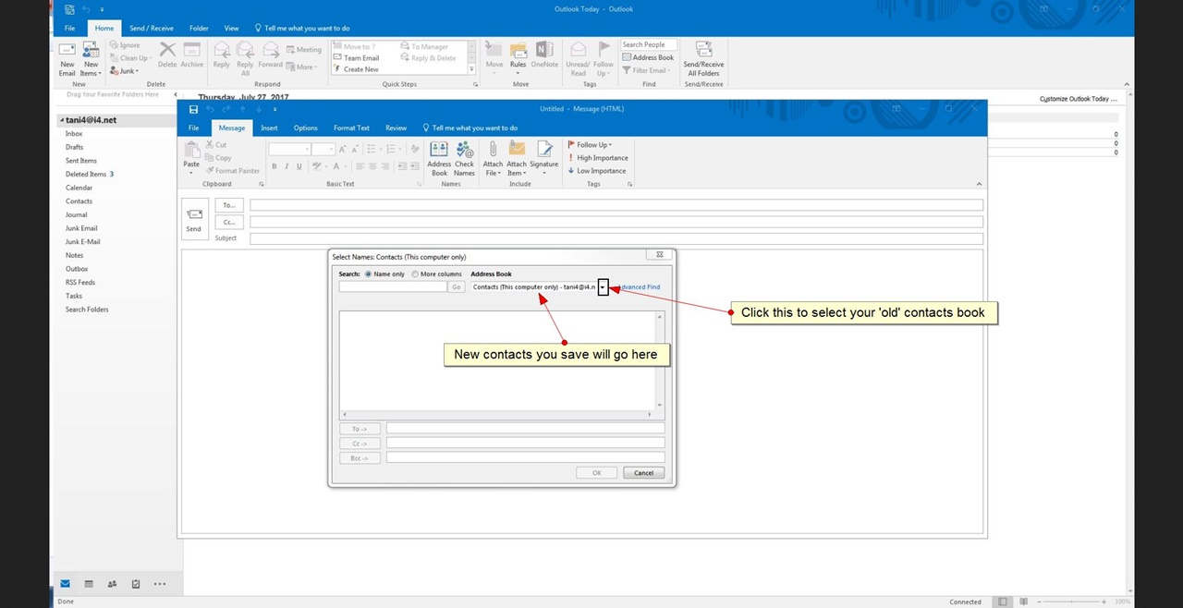Set High Importance on the message
Viewport: 1183px width, 608px height.
(x=598, y=158)
